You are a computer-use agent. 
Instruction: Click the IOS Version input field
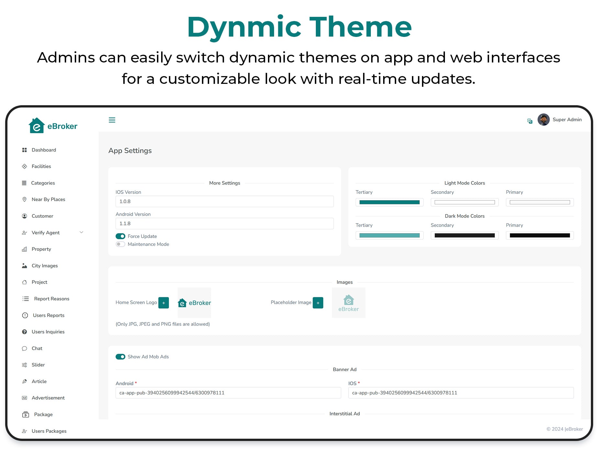[x=225, y=201]
